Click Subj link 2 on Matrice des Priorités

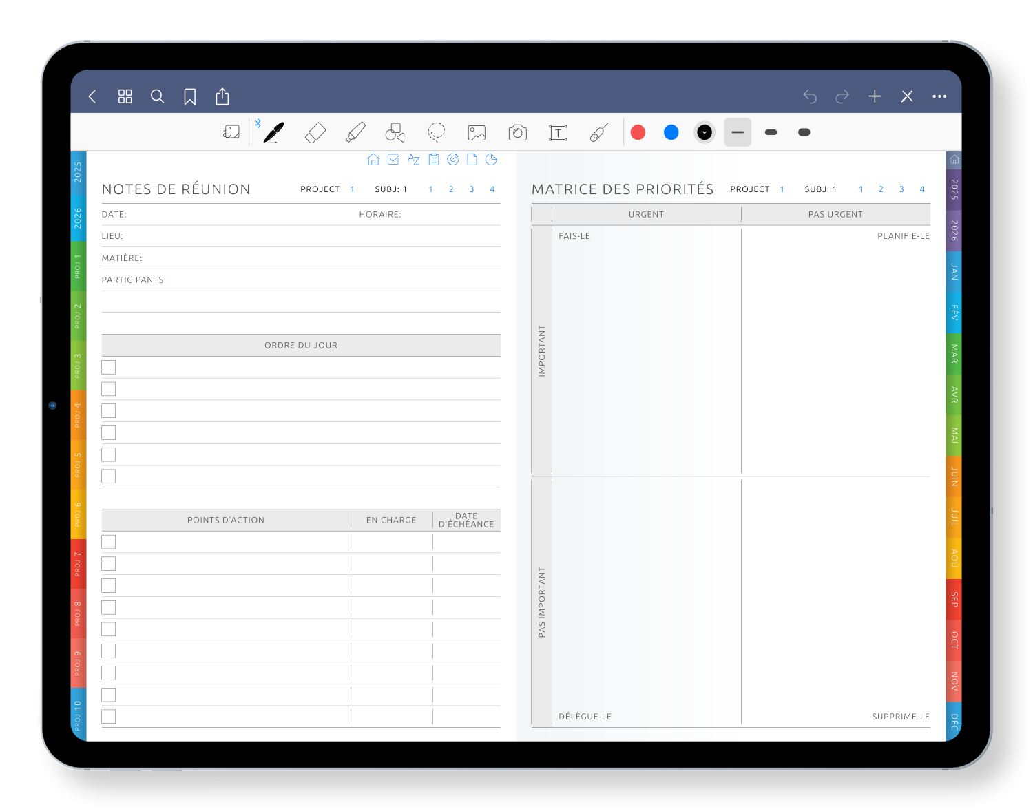pyautogui.click(x=881, y=189)
